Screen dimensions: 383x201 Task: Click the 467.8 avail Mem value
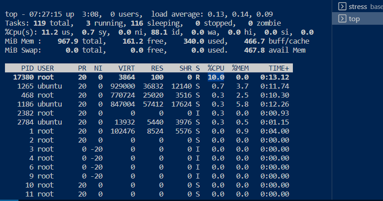pos(254,50)
